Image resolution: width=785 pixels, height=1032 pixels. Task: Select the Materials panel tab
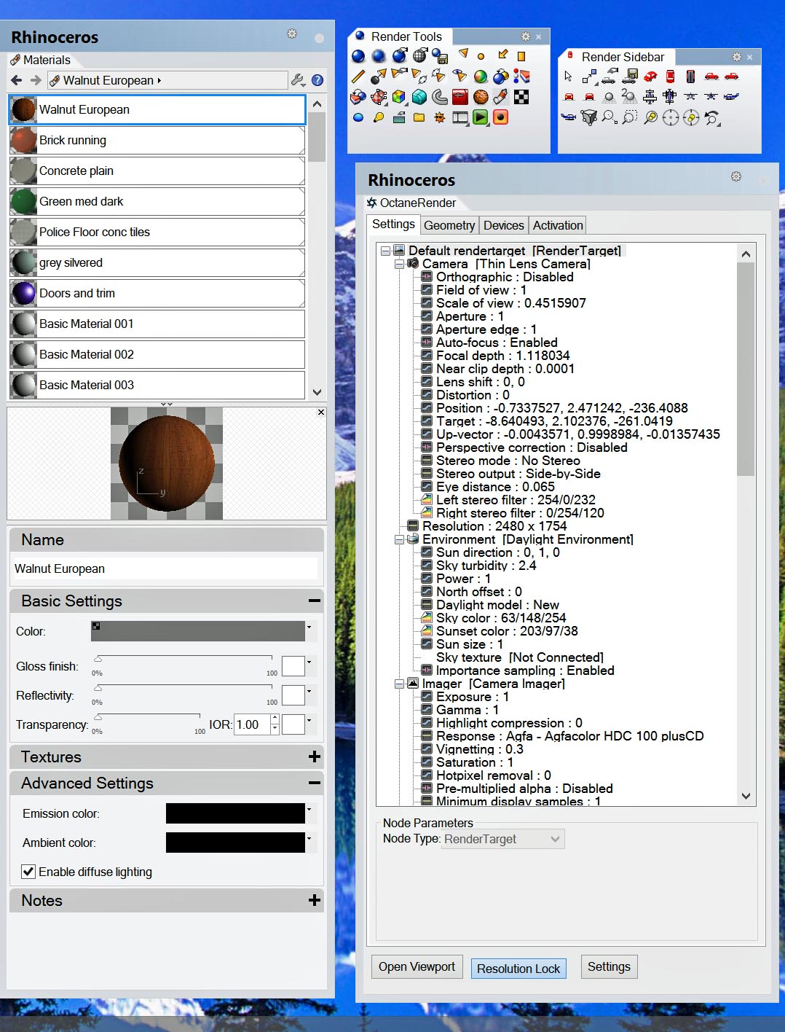41,60
